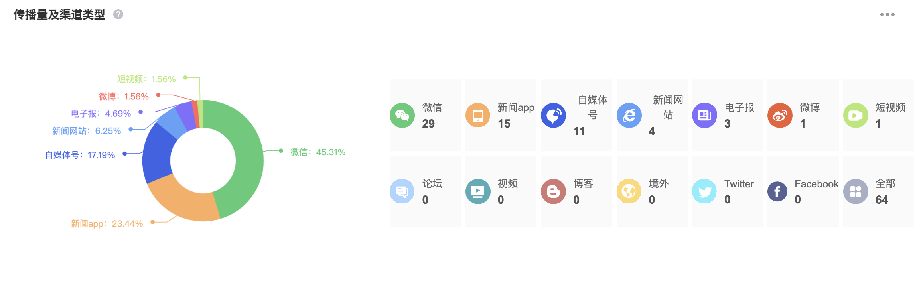Click the Twitter bird icon
The height and width of the screenshot is (284, 919).
(x=704, y=191)
